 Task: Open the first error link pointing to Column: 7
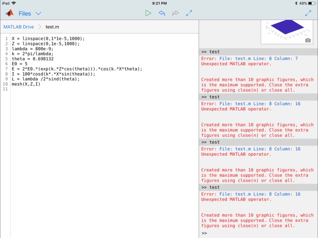pyautogui.click(x=258, y=58)
